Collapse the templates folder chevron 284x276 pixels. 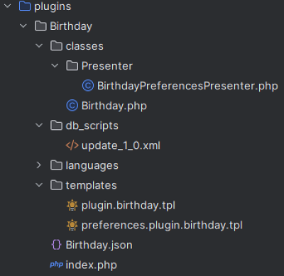tap(39, 185)
